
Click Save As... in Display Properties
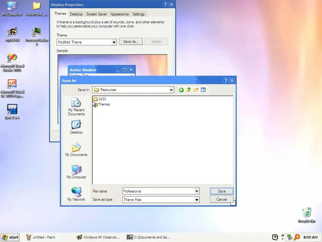click(x=131, y=42)
